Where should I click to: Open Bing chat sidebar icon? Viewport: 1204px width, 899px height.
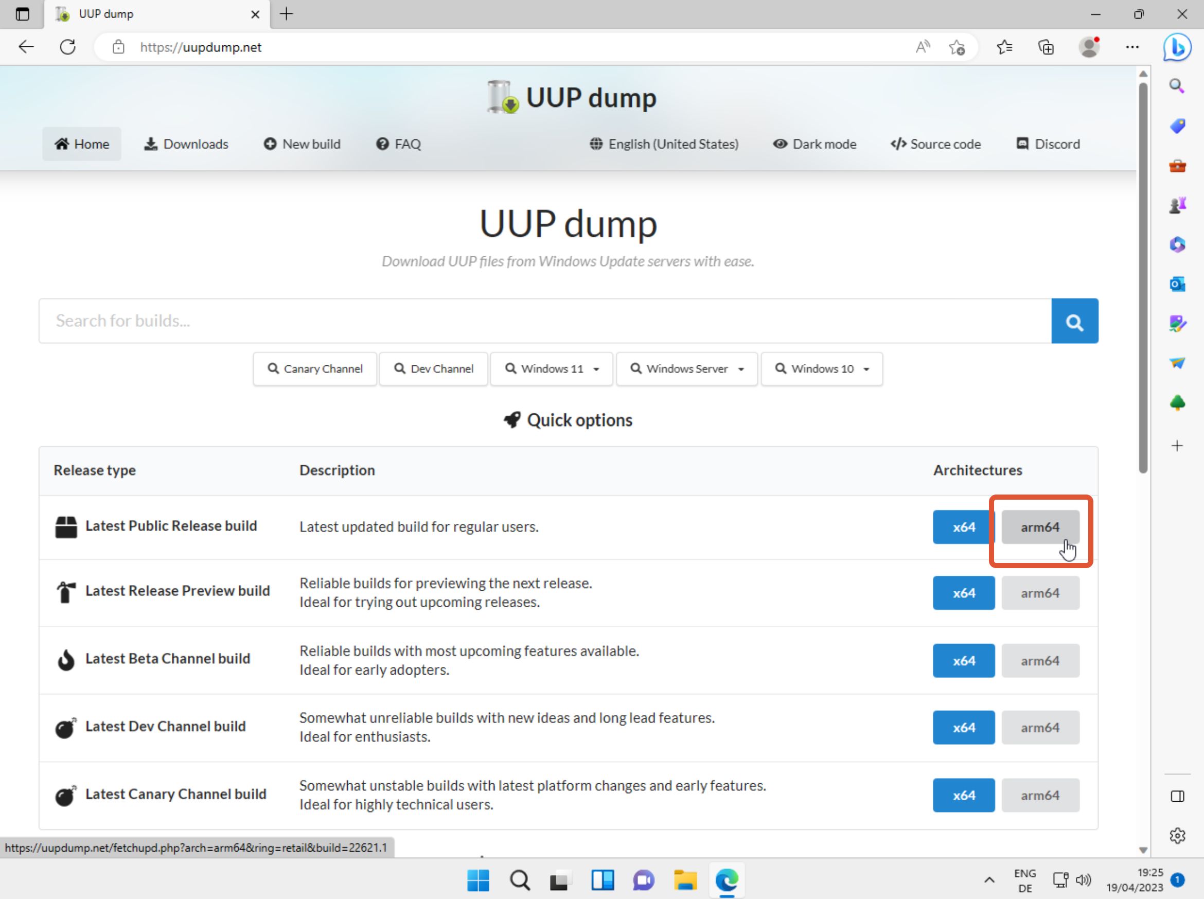[1177, 47]
